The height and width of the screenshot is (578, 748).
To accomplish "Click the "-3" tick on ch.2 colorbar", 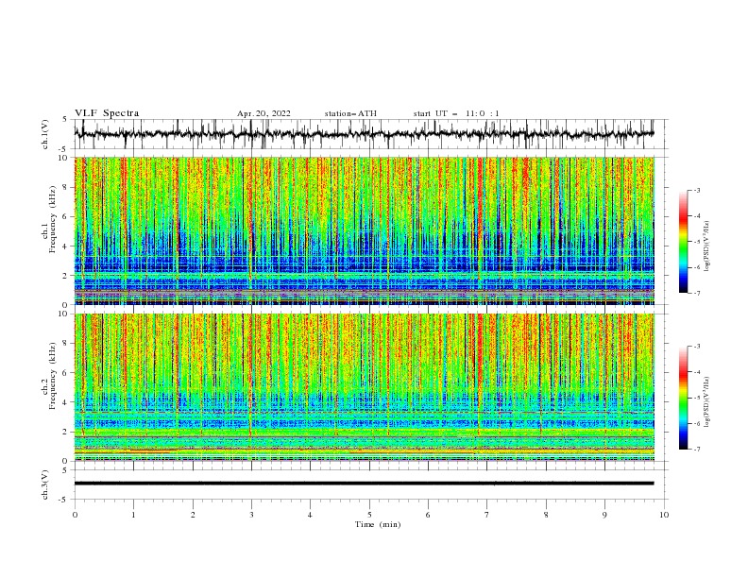I will click(697, 347).
